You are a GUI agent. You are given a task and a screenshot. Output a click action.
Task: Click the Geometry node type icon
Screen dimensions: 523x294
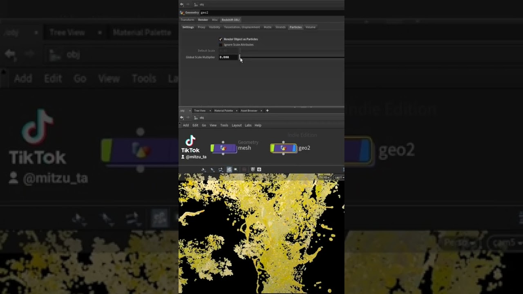[182, 13]
